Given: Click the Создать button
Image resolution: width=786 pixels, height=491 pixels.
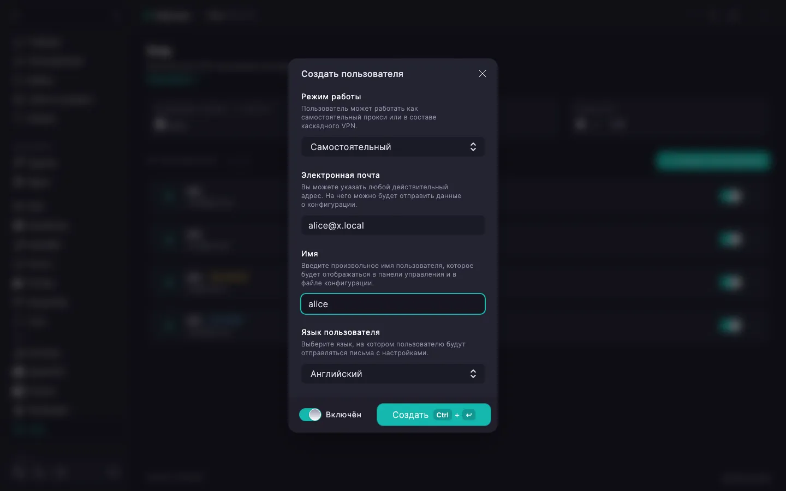Looking at the screenshot, I should tap(434, 415).
